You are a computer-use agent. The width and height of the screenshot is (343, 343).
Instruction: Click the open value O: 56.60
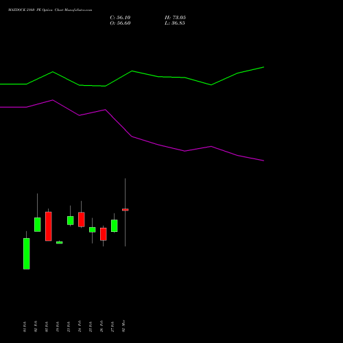[120, 23]
